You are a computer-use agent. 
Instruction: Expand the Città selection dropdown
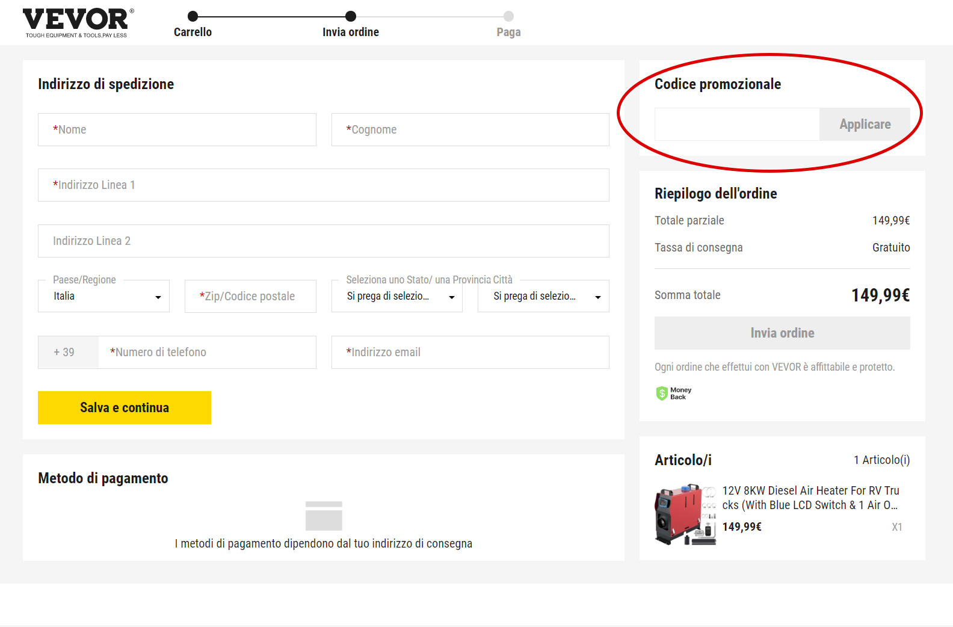(543, 296)
